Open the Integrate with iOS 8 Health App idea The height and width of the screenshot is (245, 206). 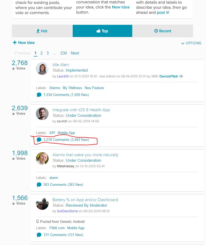[81, 110]
